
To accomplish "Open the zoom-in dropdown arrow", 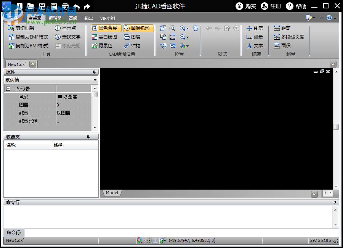I will point(188,29).
